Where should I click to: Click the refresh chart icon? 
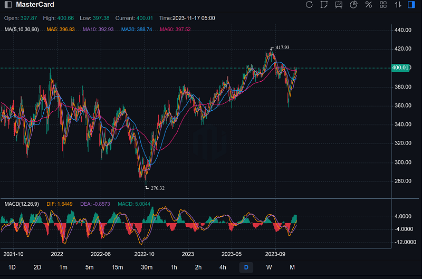click(309, 5)
